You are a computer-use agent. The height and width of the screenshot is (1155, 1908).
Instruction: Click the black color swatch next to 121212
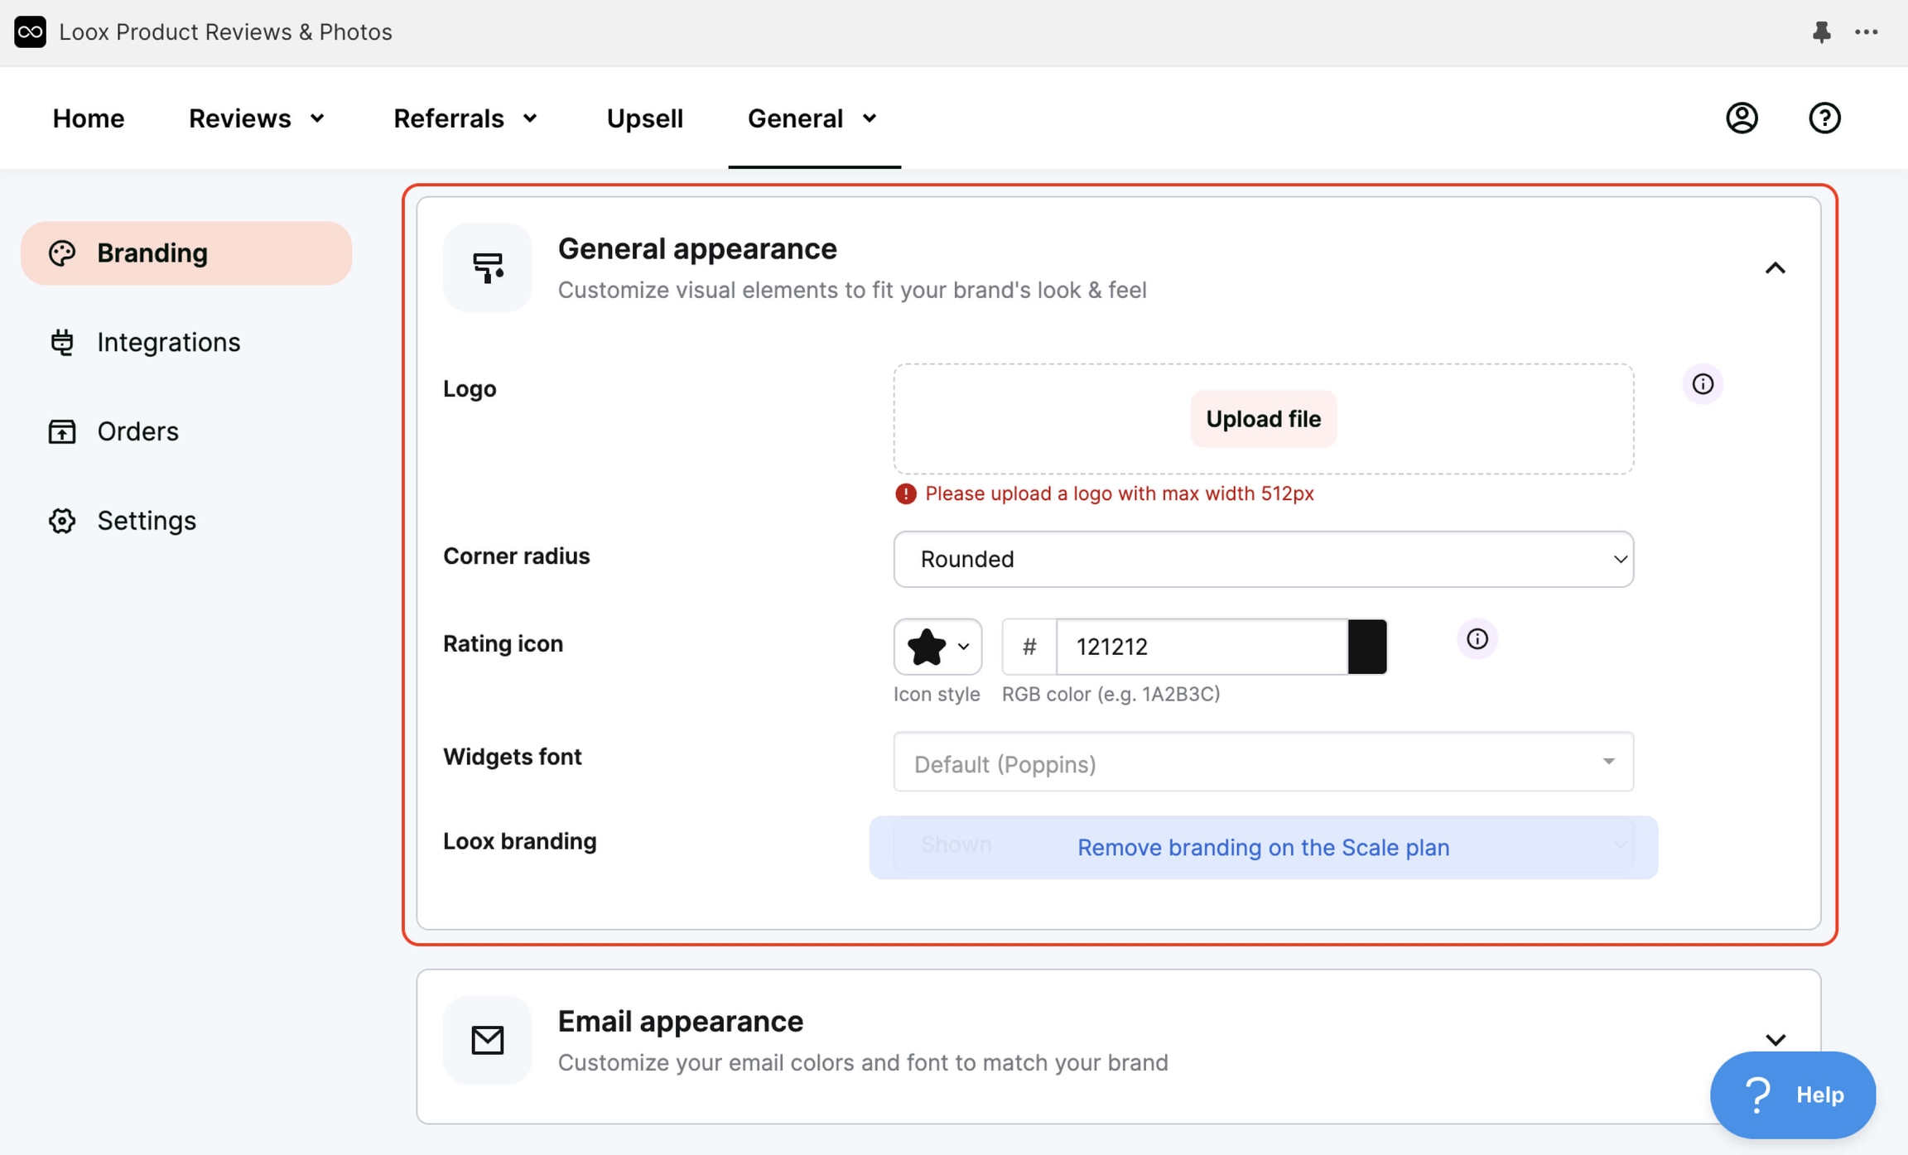click(1367, 647)
